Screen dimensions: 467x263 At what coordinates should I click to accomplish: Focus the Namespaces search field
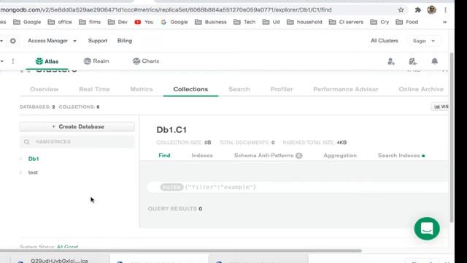coord(77,142)
